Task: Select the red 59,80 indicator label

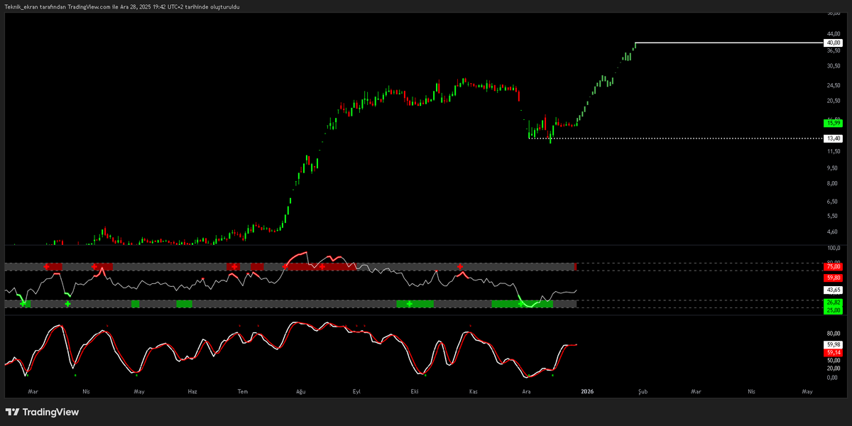Action: [x=833, y=278]
